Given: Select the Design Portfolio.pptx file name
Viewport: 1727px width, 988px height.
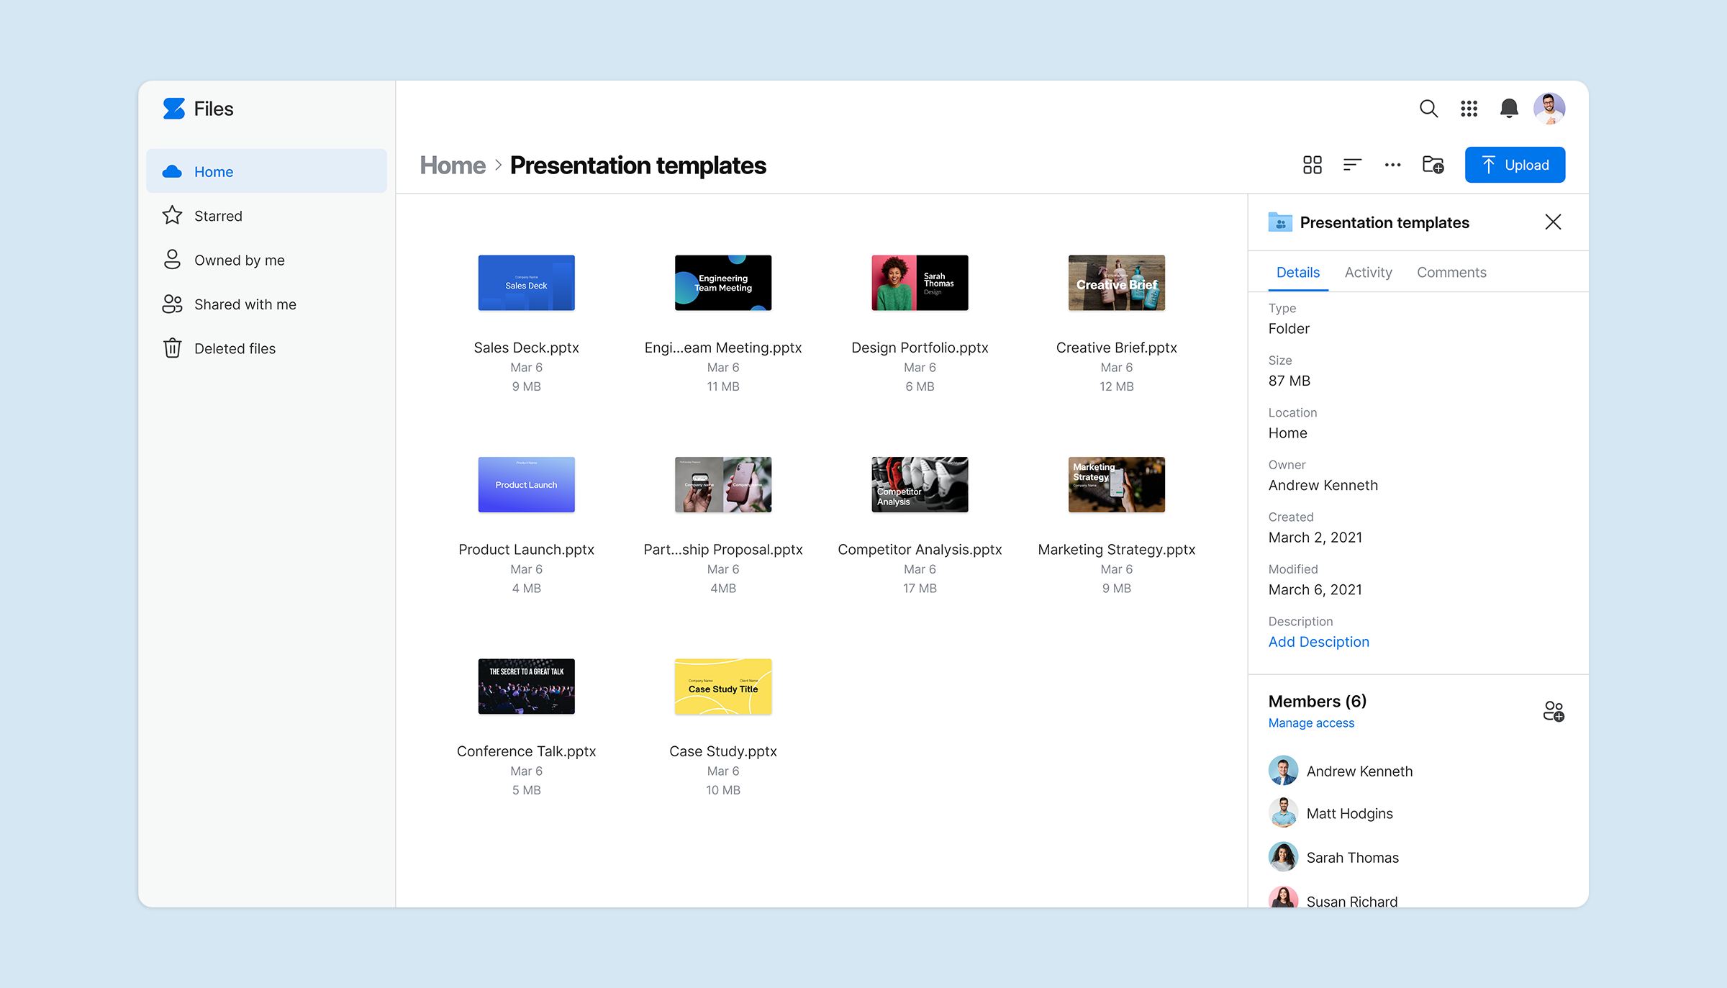Looking at the screenshot, I should (920, 348).
